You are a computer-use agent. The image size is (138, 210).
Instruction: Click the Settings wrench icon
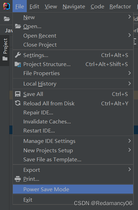tap(18, 55)
